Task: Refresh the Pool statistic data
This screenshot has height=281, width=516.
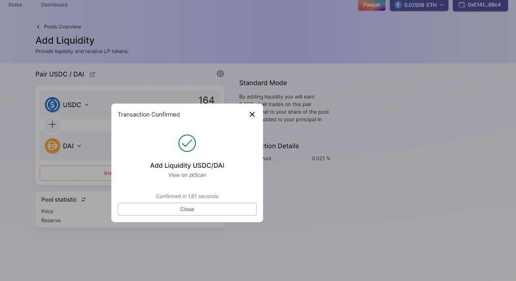Action: tap(83, 199)
